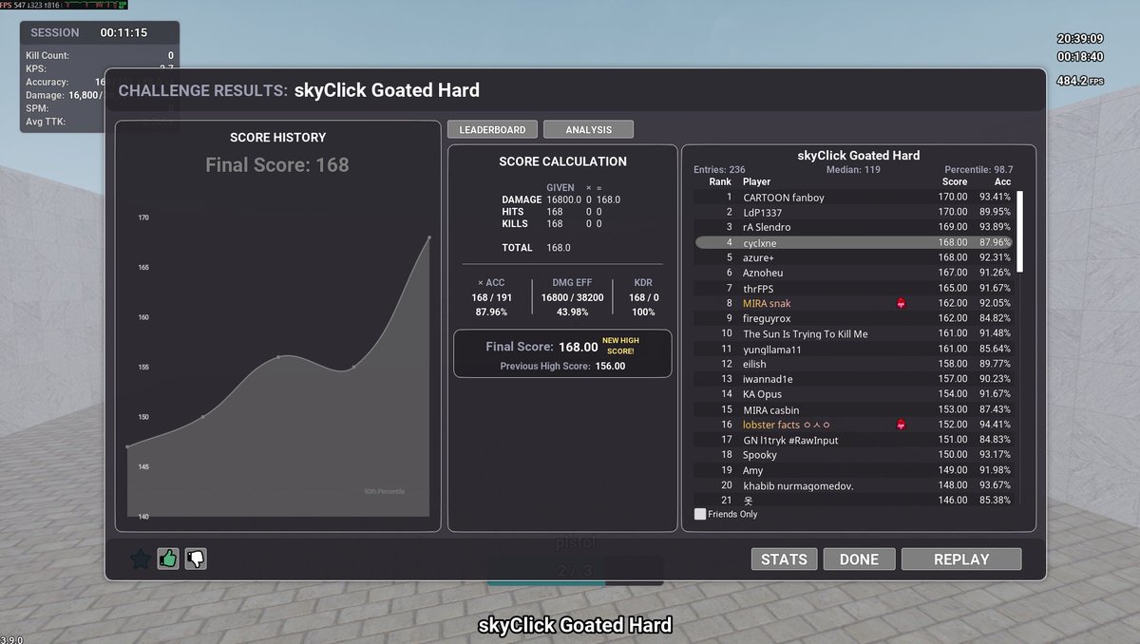Click the thumbs down icon
This screenshot has height=644, width=1140.
pyautogui.click(x=196, y=559)
